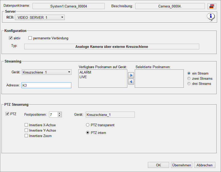Choose PTZ transparent option

tap(88, 125)
